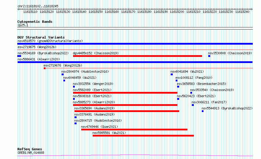Click the blue esv3658583 variant marker
Image resolution: width=261 pixels, height=159 pixels.
[178, 87]
